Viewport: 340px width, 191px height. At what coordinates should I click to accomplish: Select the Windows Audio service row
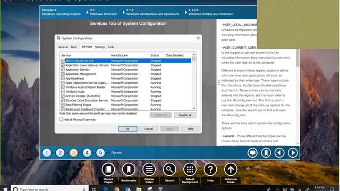click(126, 91)
